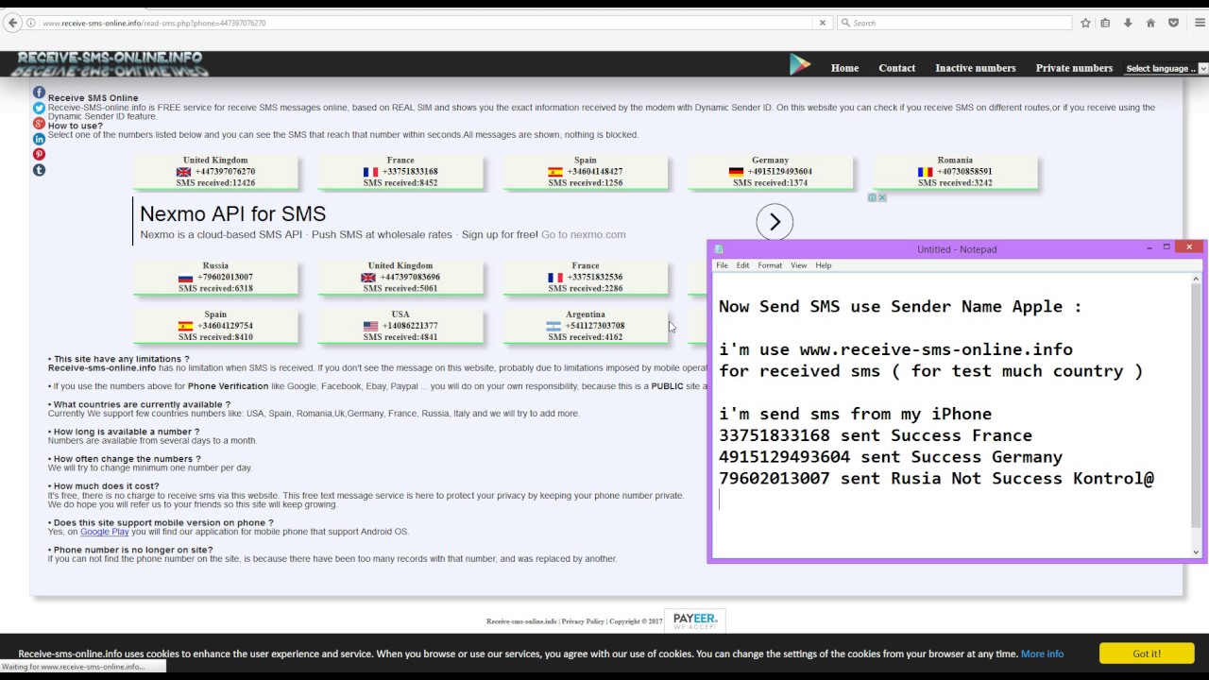Advance the Nexmo ad arrow button
This screenshot has height=680, width=1209.
775,222
